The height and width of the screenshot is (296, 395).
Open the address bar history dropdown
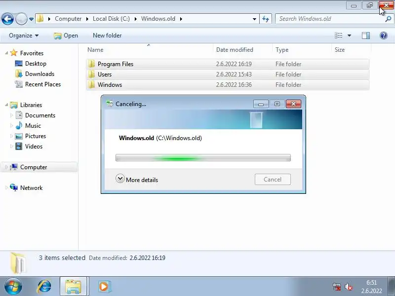click(x=254, y=19)
